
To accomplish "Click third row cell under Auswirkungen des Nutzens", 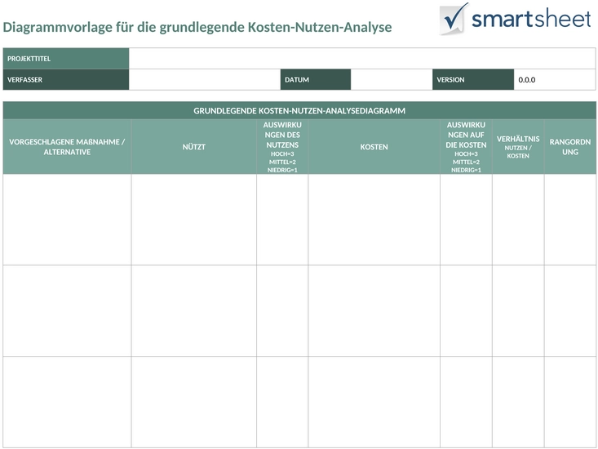I will (x=282, y=402).
